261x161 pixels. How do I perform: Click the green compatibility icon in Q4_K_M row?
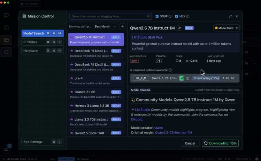tap(182, 78)
